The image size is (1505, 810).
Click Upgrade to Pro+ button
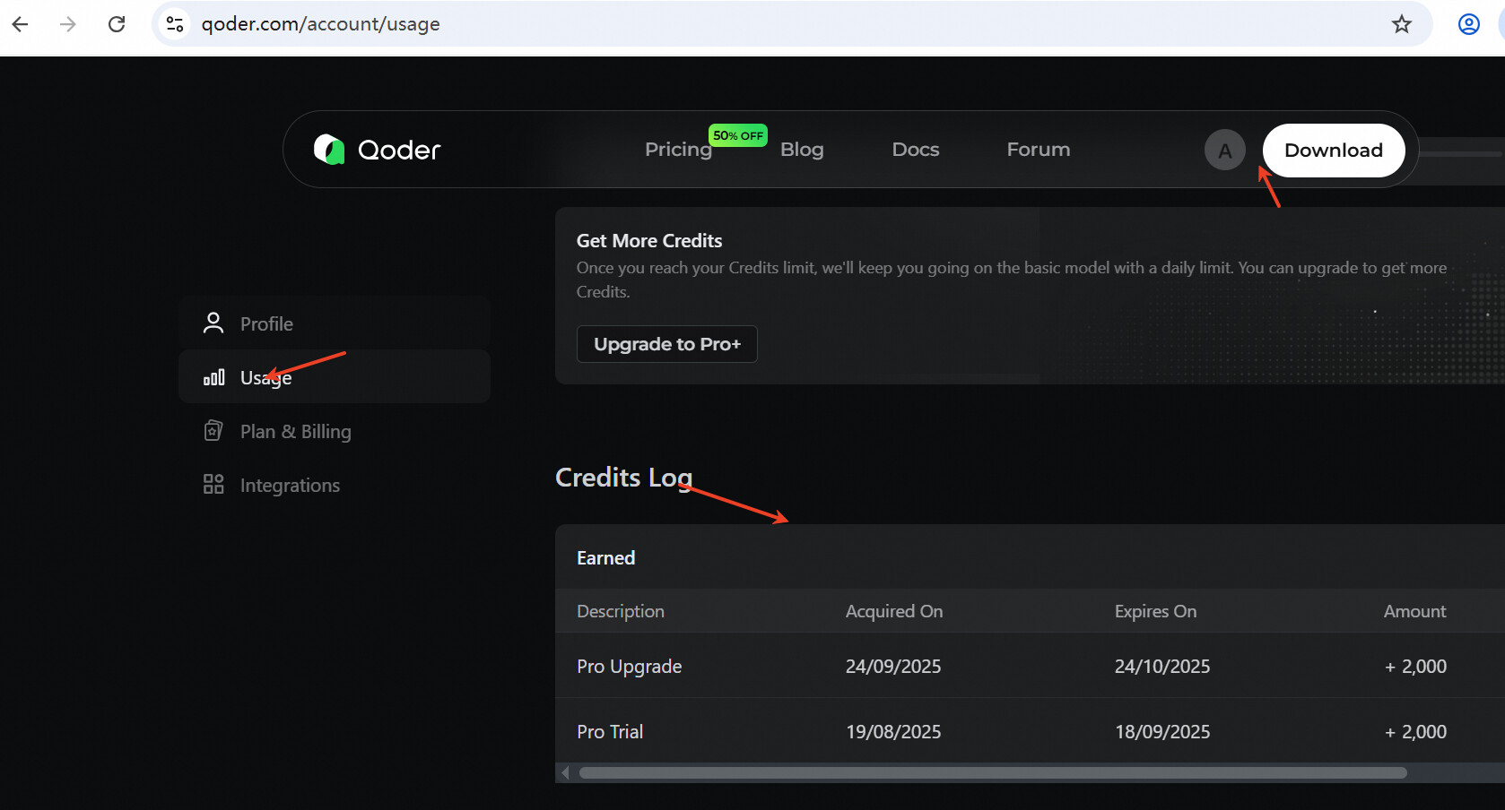[x=667, y=344]
